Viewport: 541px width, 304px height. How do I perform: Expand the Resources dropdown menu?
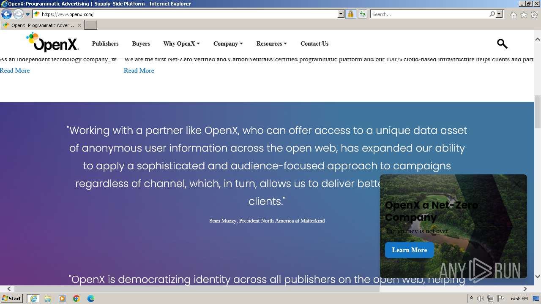[272, 43]
